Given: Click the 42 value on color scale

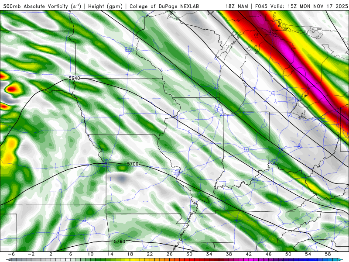Looking at the screenshot, I should 249,254.
